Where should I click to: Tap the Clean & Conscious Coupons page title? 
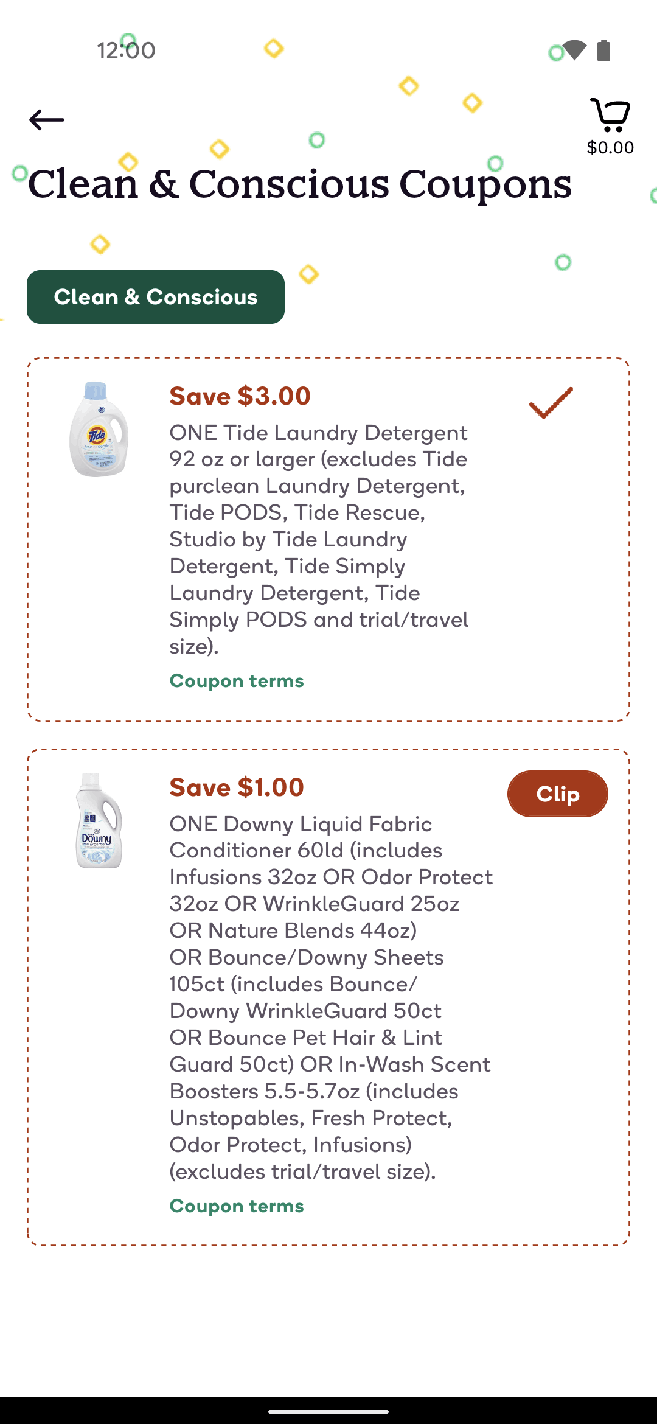[299, 184]
